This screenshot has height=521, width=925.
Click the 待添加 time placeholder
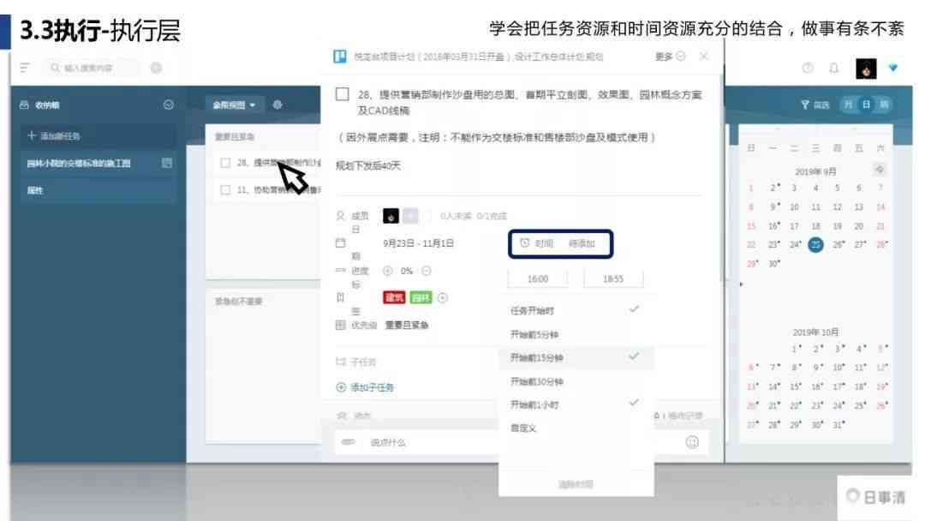click(582, 243)
